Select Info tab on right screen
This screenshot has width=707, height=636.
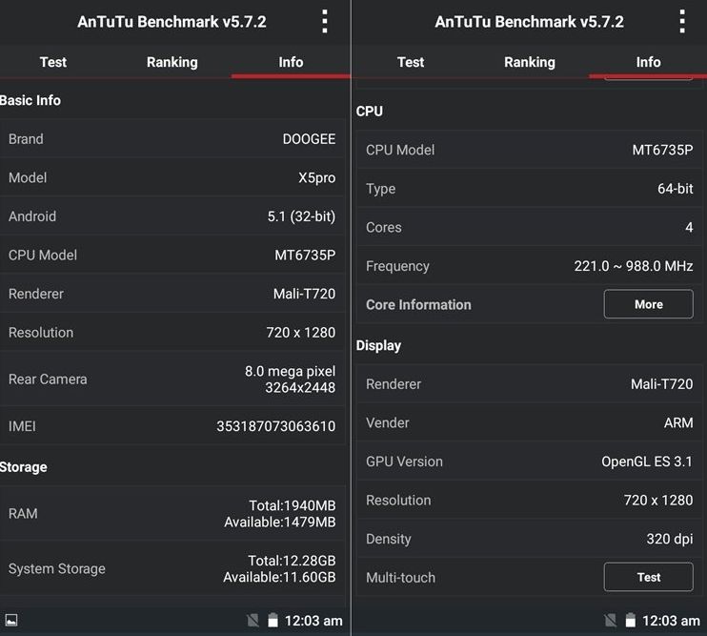[x=648, y=62]
